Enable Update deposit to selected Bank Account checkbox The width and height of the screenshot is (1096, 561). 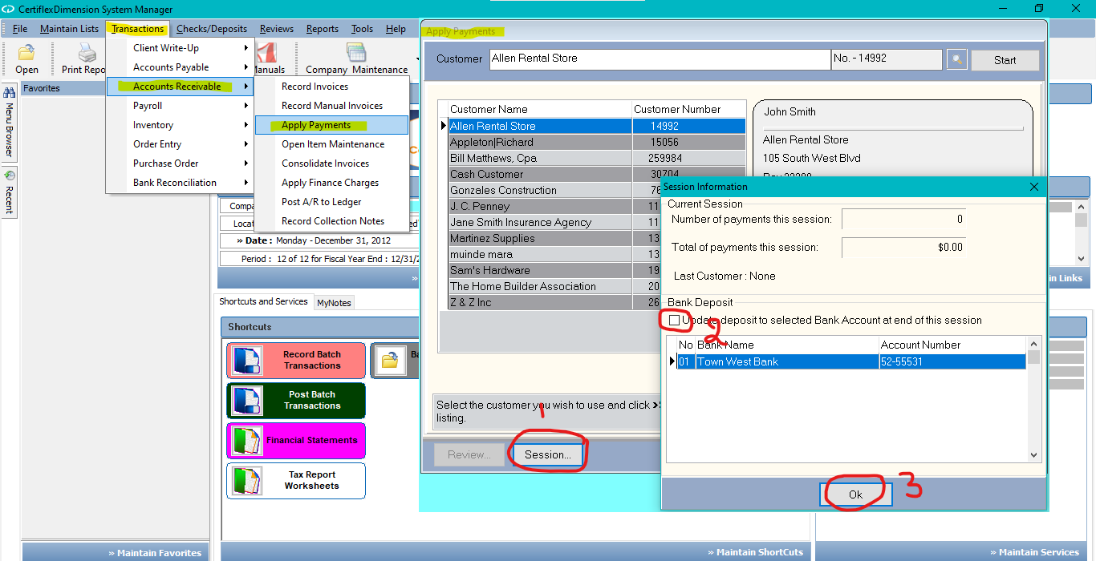point(675,320)
